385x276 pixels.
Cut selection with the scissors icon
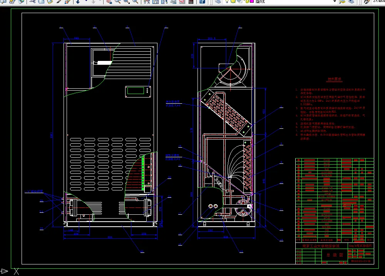pos(32,1)
